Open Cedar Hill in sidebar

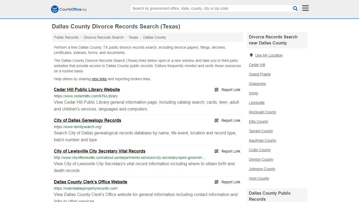pyautogui.click(x=257, y=65)
